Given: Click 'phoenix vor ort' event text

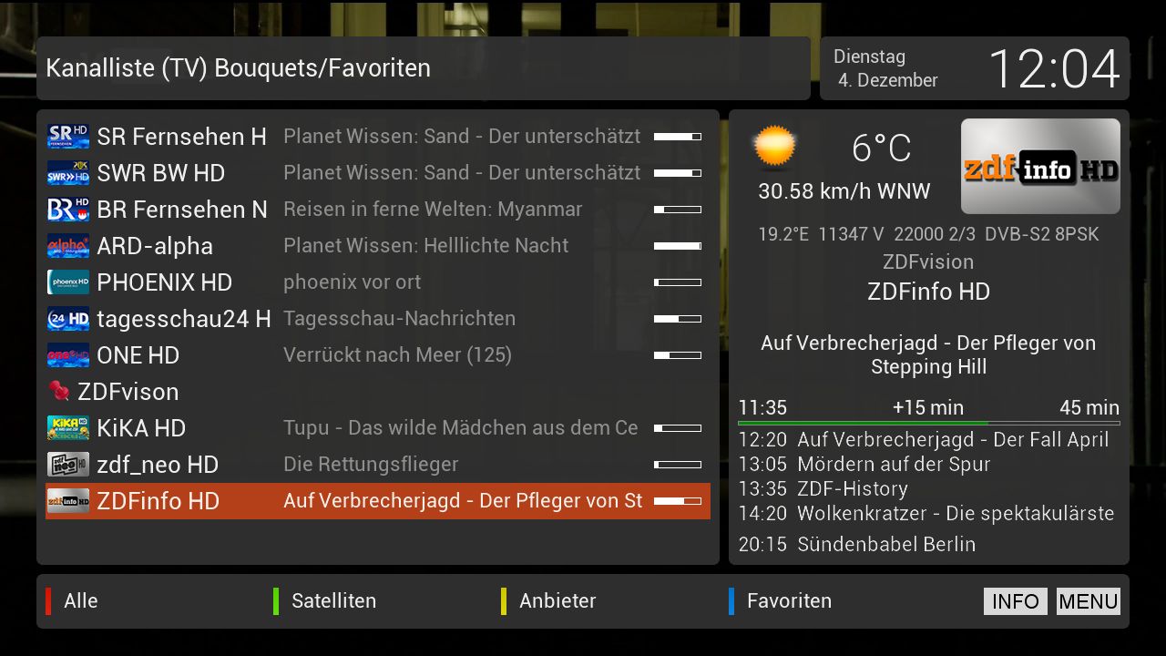Looking at the screenshot, I should click(352, 282).
